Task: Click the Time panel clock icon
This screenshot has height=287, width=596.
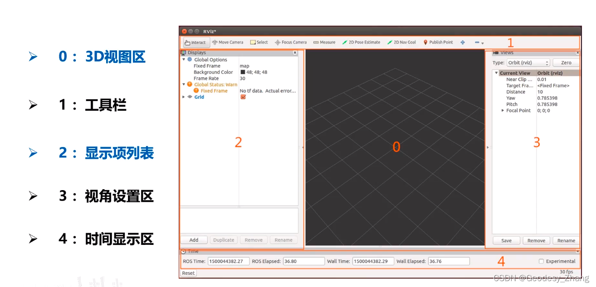Action: click(183, 251)
